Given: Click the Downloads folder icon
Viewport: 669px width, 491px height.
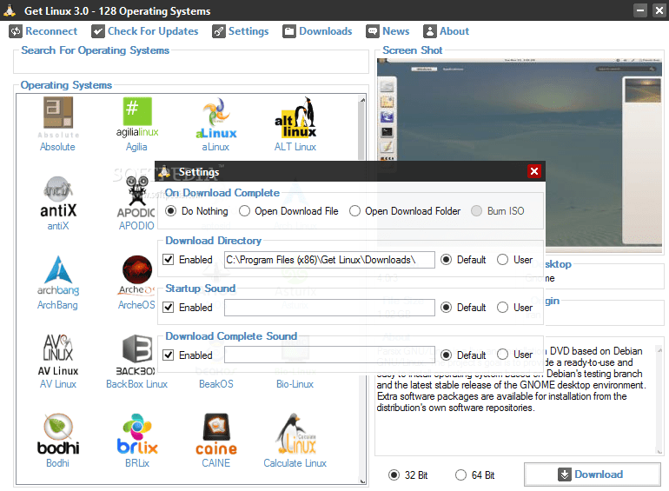Looking at the screenshot, I should [x=288, y=31].
